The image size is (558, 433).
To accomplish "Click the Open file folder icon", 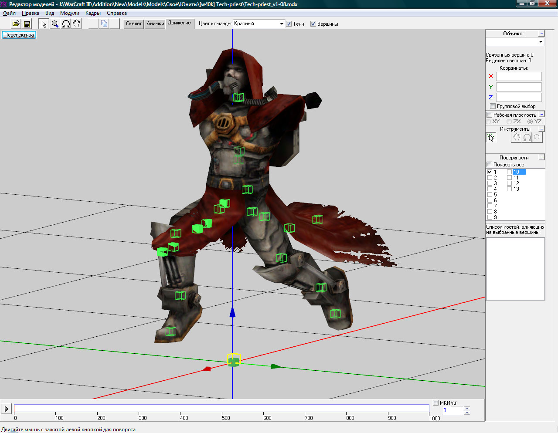I will pos(16,24).
